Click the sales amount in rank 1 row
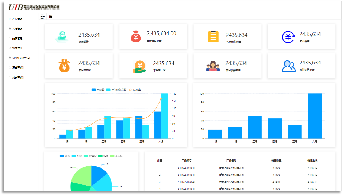This screenshot has width=343, height=195. 312,168
